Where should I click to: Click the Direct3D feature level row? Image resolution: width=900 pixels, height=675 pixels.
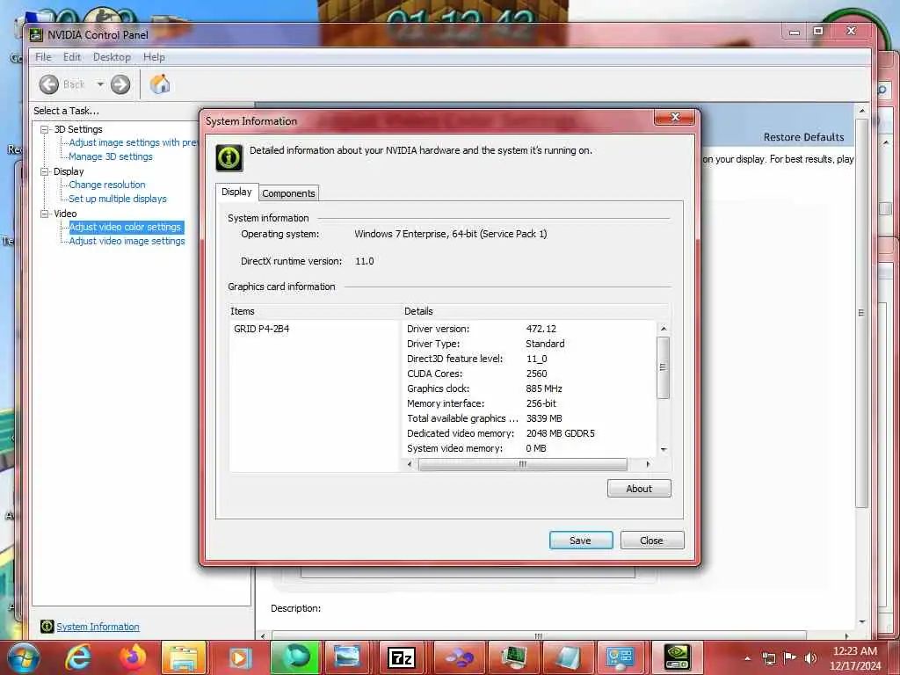pyautogui.click(x=477, y=359)
